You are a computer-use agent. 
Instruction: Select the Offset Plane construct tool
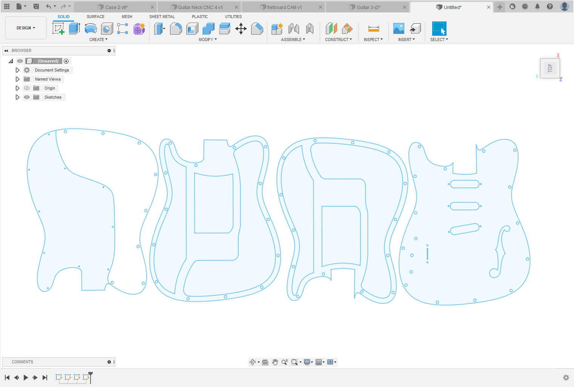[x=331, y=29]
